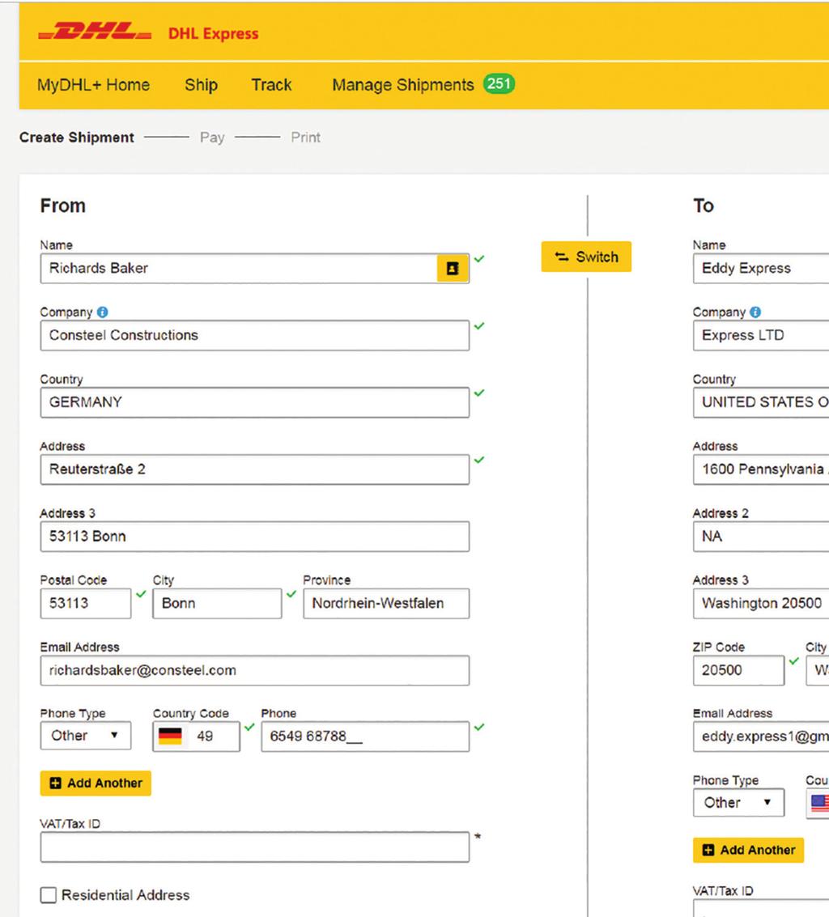Open the Ship menu
This screenshot has height=917, width=829.
coord(202,85)
